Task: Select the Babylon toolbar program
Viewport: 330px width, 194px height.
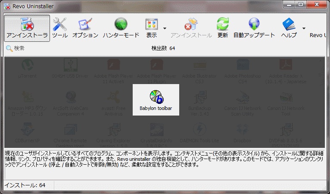Action: [x=156, y=100]
